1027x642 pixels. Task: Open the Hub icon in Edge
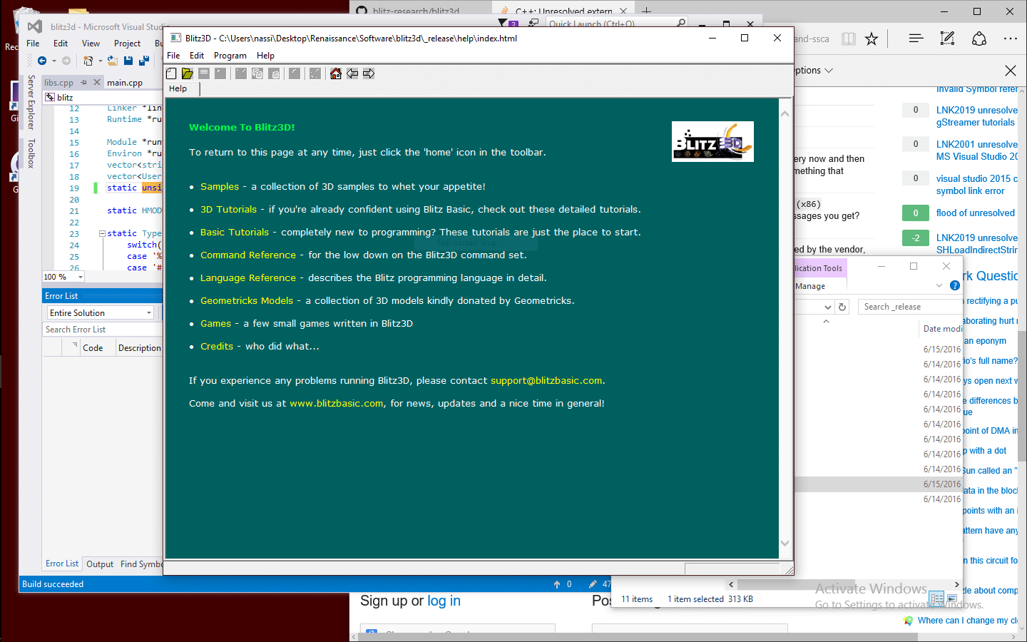point(916,39)
